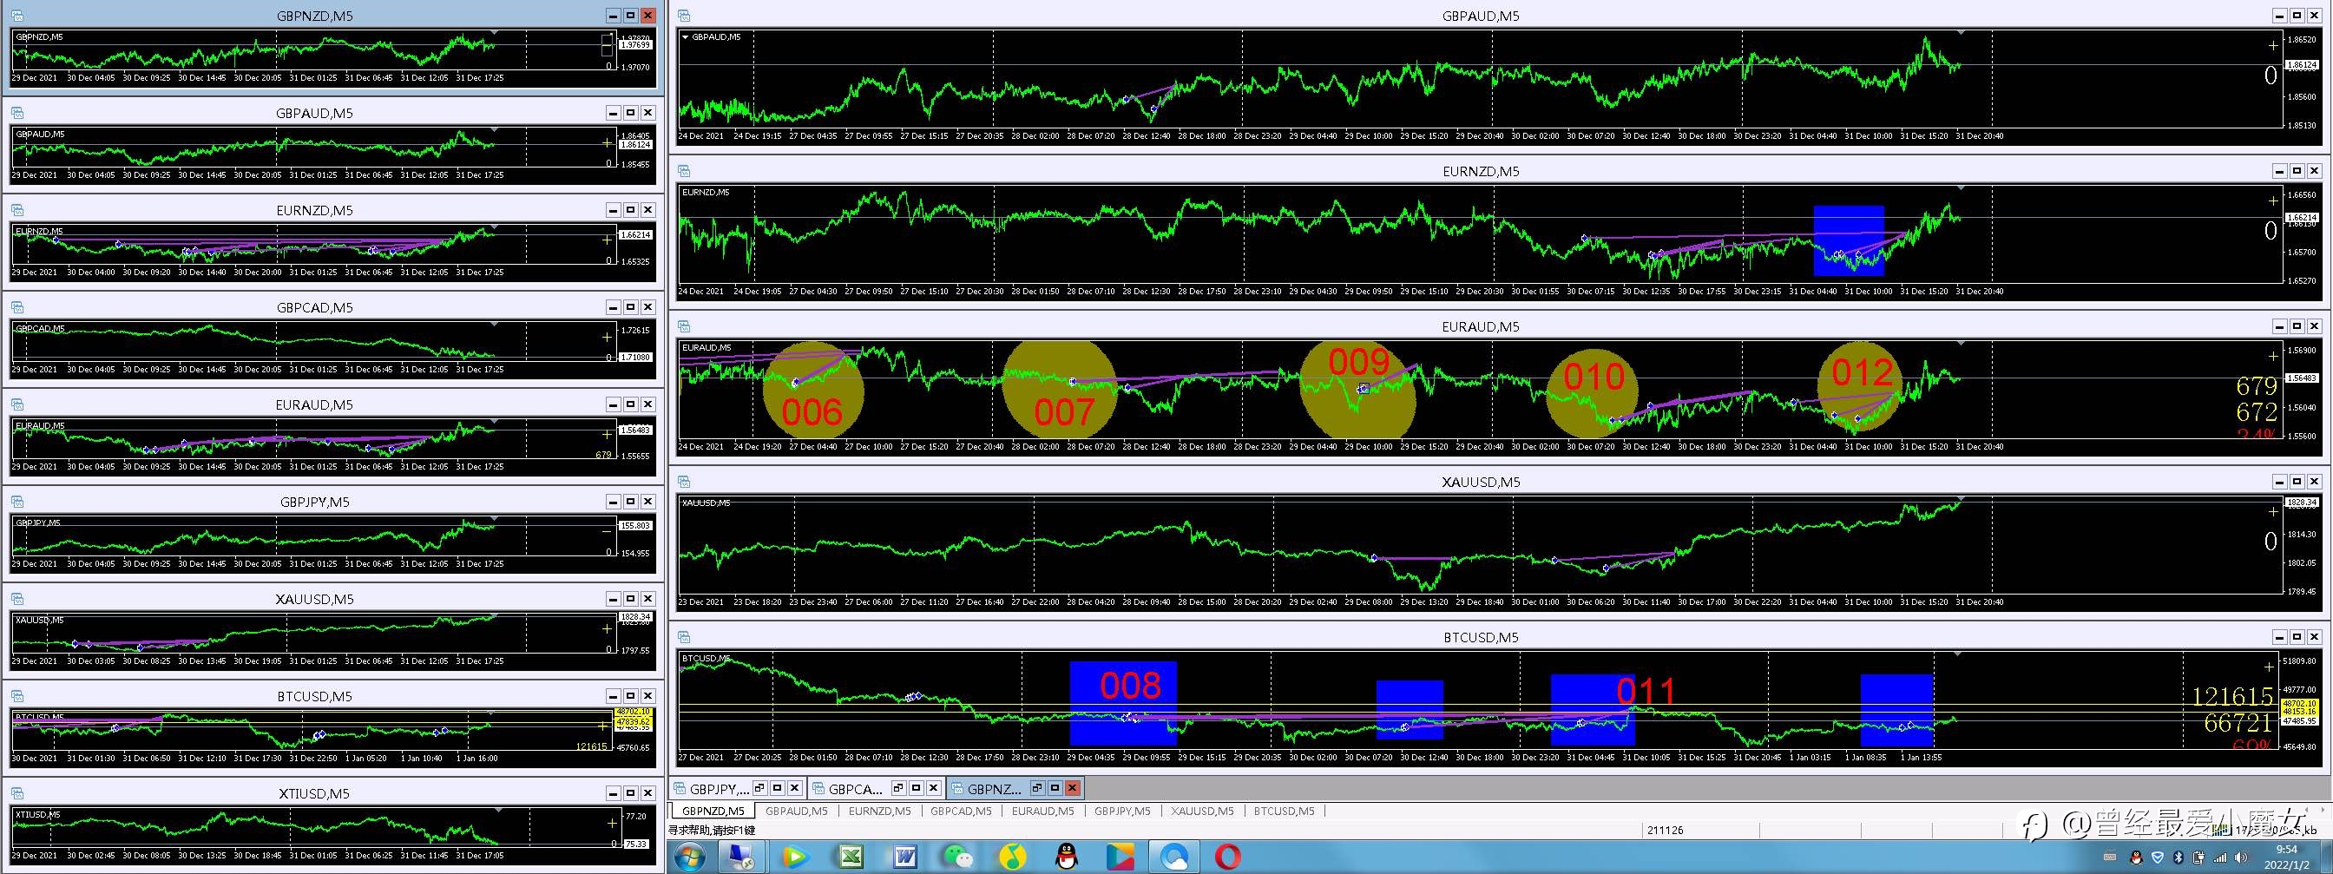Launch Opera browser from the taskbar
Screen dimensions: 2333x874
click(x=1228, y=856)
